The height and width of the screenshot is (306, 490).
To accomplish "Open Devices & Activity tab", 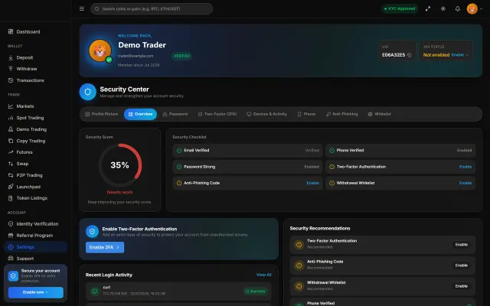I will point(266,114).
